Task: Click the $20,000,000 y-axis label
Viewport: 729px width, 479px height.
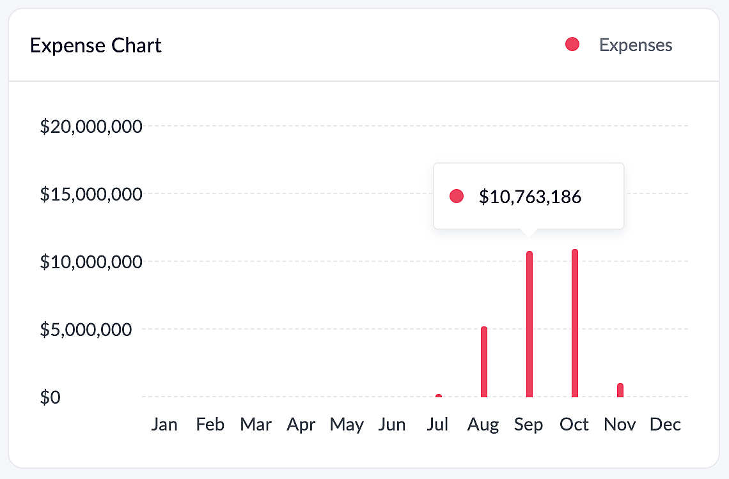Action: [91, 126]
